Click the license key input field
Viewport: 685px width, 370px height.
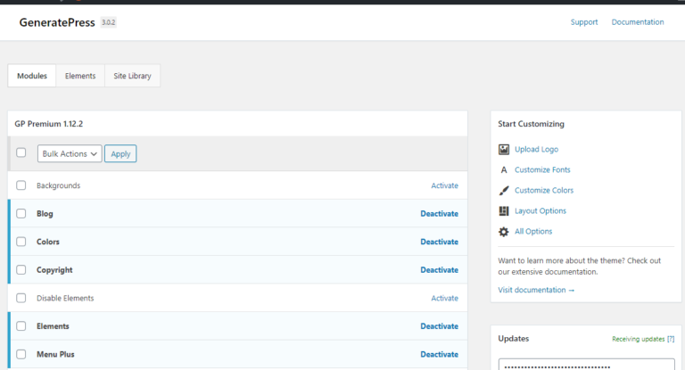(x=580, y=365)
